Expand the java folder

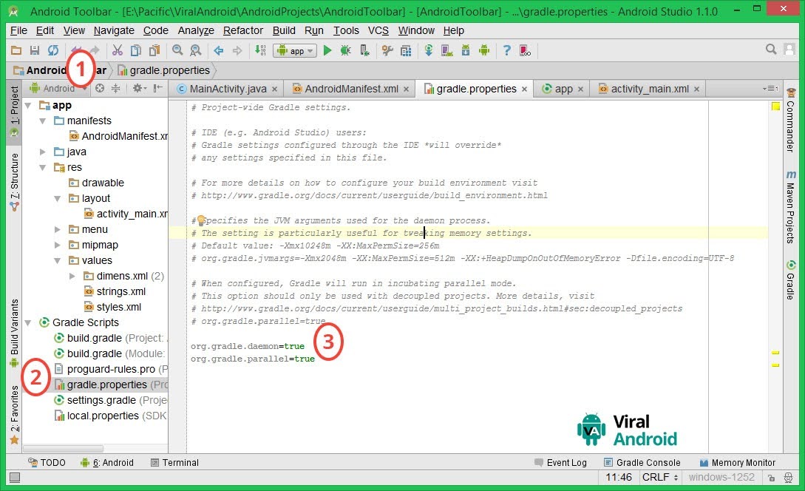click(x=43, y=152)
